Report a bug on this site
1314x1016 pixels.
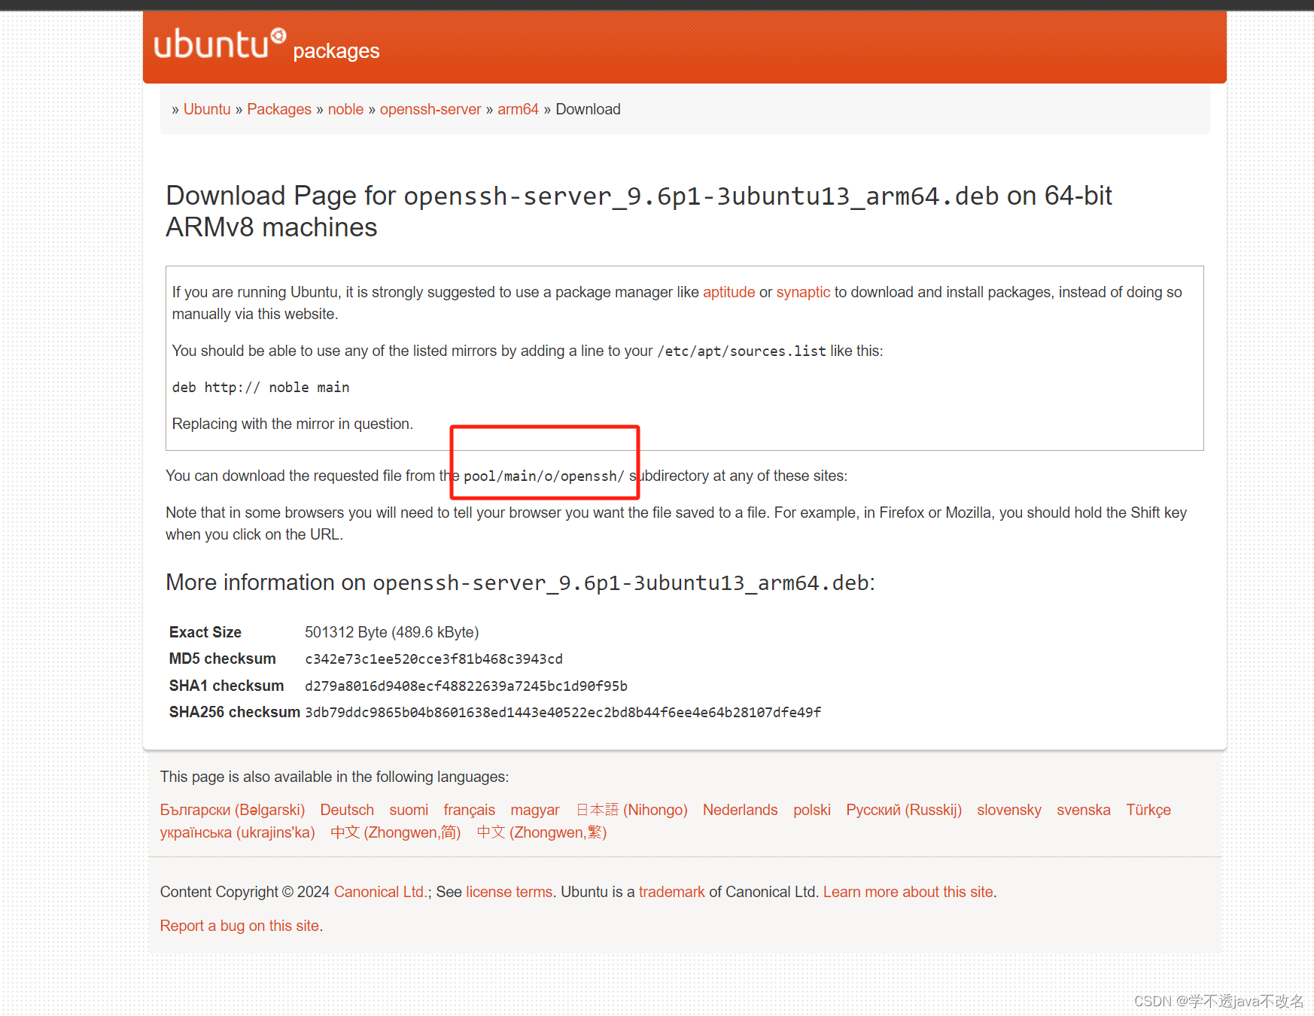[x=239, y=925]
